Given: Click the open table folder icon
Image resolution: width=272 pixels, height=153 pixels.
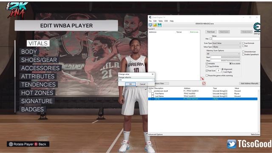Looking at the screenshot, I should tap(155, 25).
